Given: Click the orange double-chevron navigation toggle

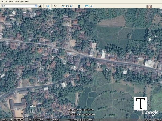Looking at the screenshot, I should coord(149,7).
